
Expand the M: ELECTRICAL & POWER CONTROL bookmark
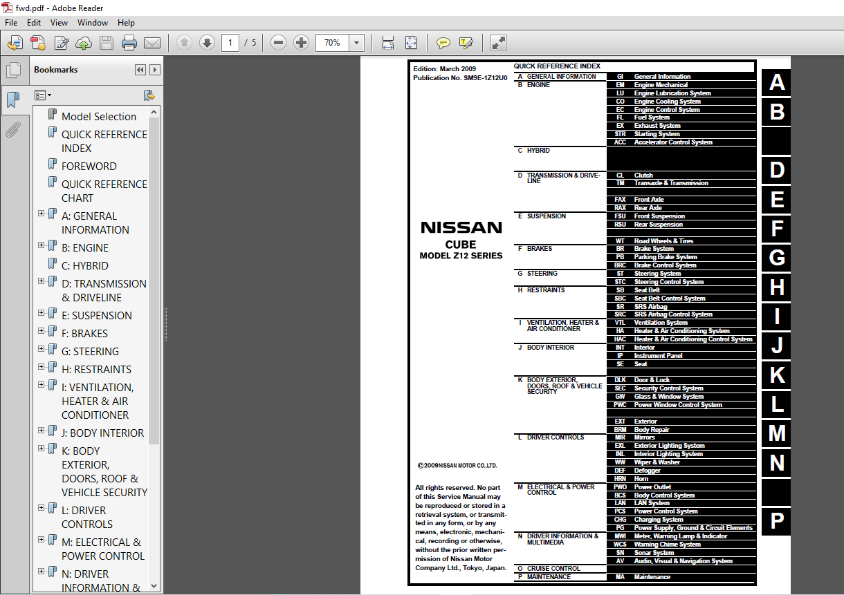pyautogui.click(x=42, y=540)
